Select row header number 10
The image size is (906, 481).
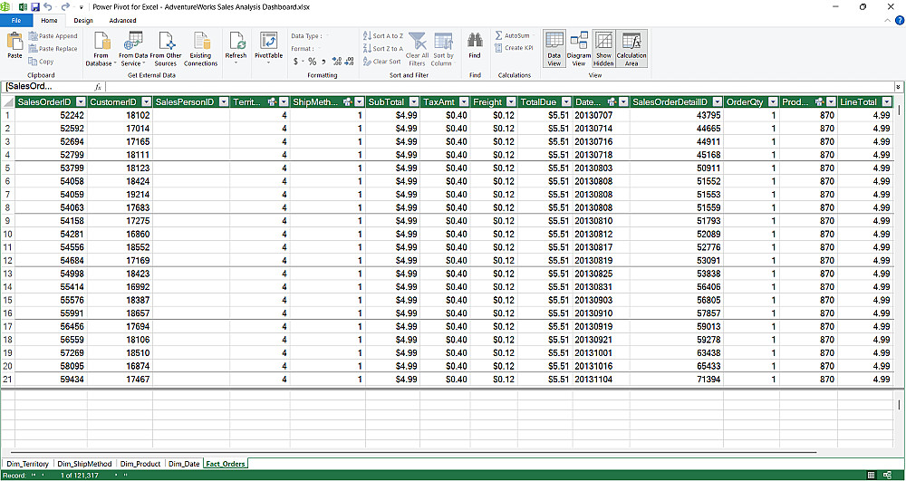pyautogui.click(x=7, y=234)
